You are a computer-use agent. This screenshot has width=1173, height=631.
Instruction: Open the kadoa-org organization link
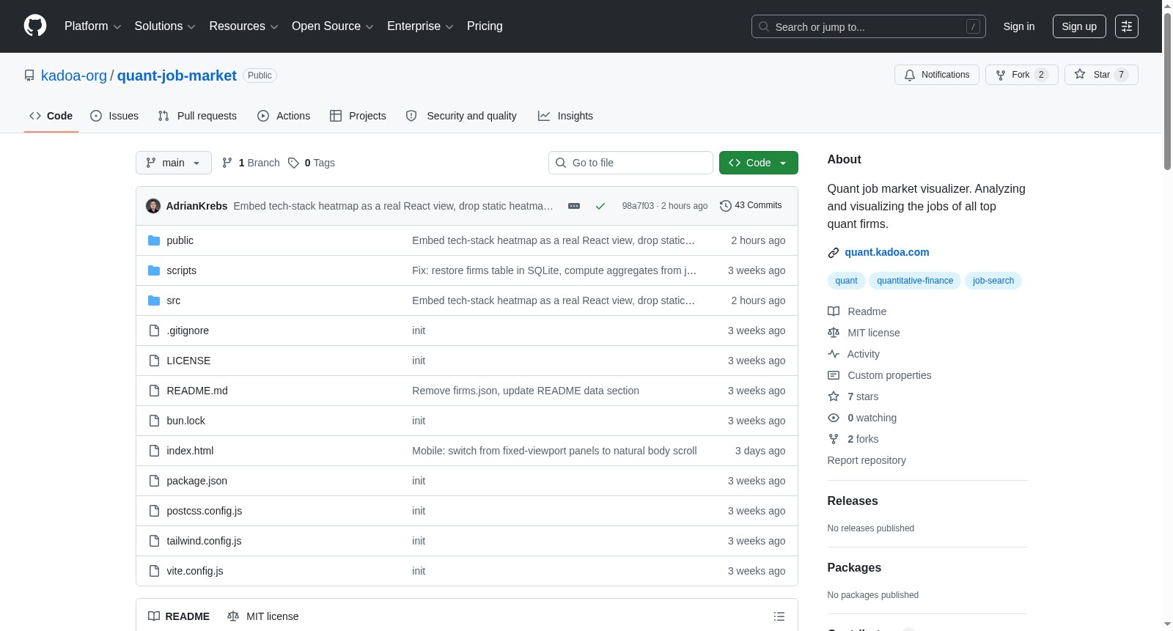tap(74, 75)
